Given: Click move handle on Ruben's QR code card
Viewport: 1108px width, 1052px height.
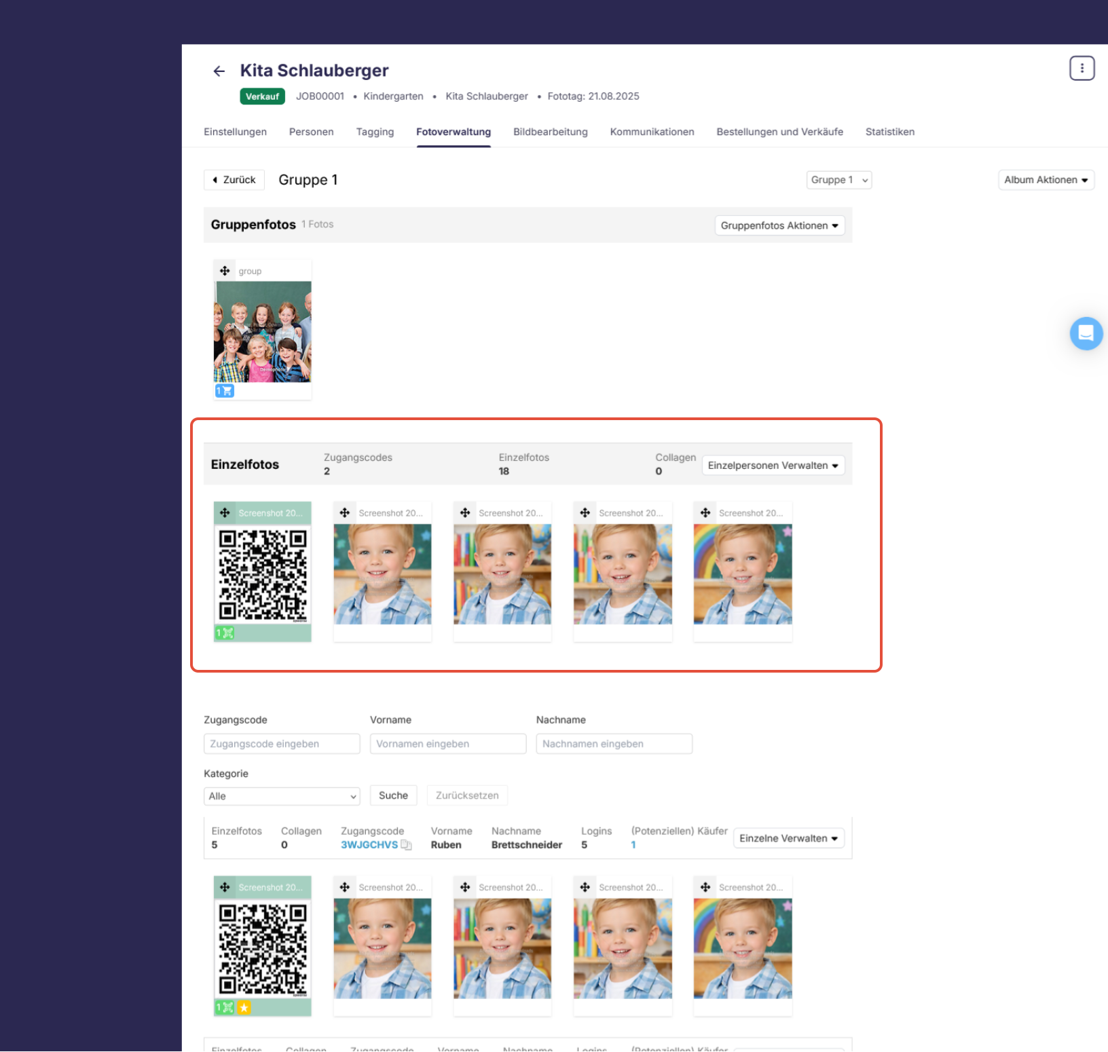Looking at the screenshot, I should pos(225,887).
